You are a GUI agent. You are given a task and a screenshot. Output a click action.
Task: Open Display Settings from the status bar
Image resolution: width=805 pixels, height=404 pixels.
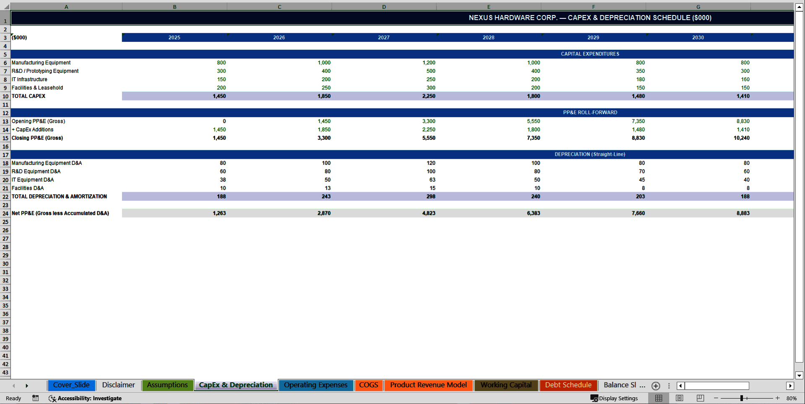click(615, 398)
